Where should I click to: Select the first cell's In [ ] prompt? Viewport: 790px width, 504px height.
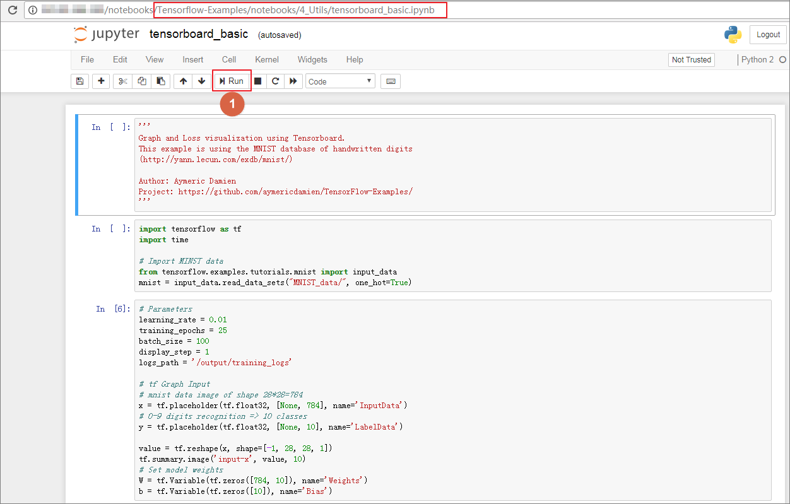click(111, 127)
